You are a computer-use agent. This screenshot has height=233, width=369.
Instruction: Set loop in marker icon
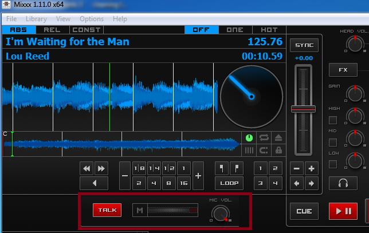click(221, 168)
